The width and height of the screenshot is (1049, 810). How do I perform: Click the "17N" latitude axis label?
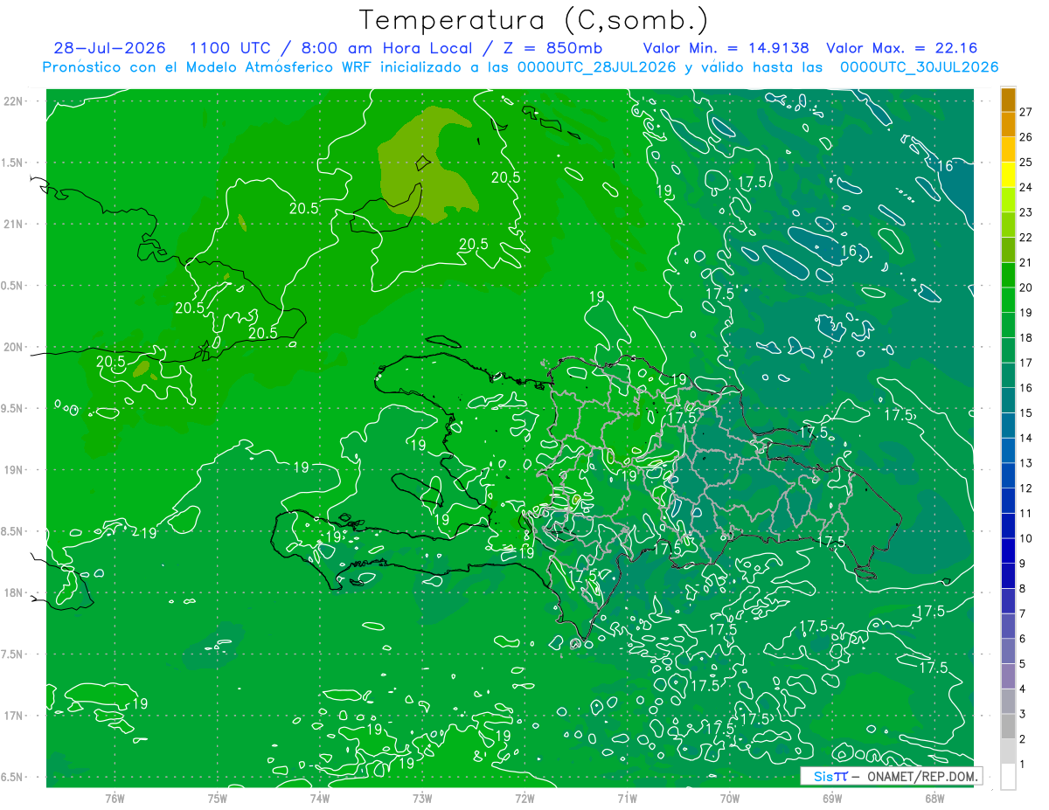(x=15, y=716)
